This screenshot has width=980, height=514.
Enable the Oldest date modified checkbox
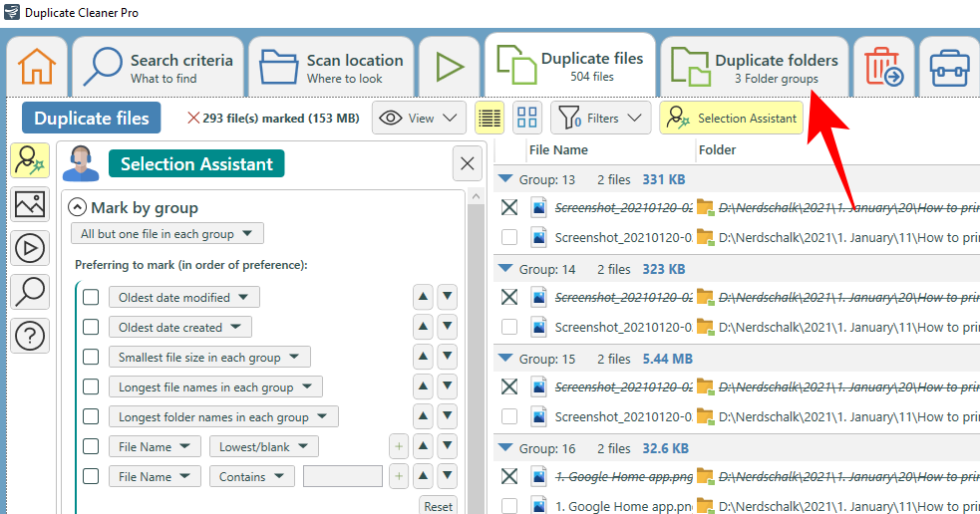[91, 297]
